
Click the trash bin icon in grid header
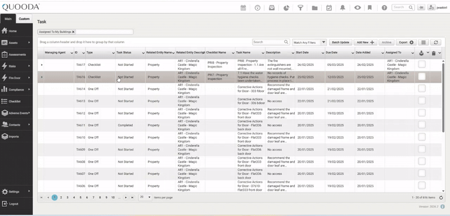(x=434, y=53)
